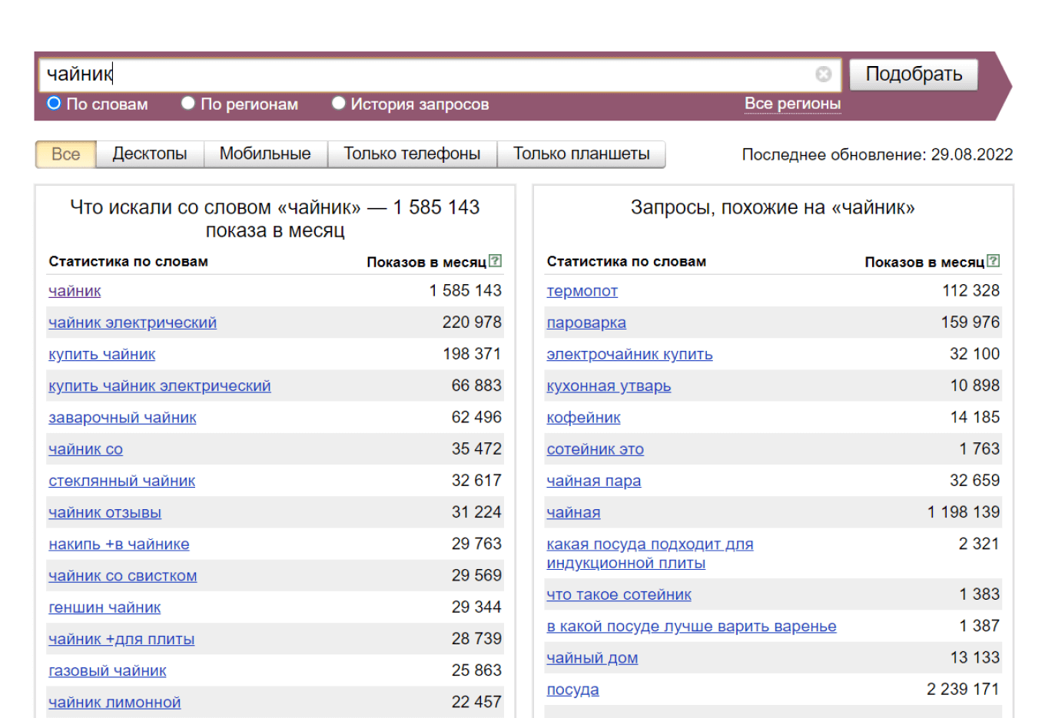Click help icon in left table header
This screenshot has height=718, width=1045.
point(496,261)
